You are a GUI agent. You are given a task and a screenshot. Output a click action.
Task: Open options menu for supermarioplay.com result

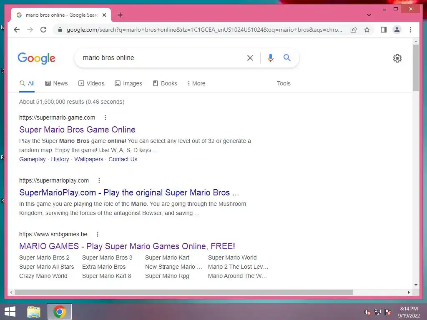point(99,180)
